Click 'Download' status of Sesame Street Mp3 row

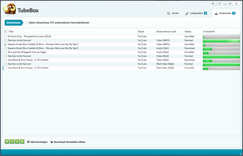click(x=189, y=48)
